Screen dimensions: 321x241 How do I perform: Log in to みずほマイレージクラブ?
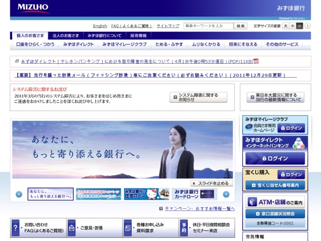(292, 128)
